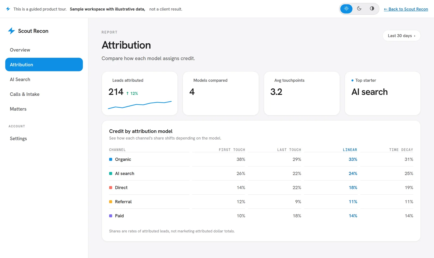Image resolution: width=434 pixels, height=258 pixels.
Task: Select Attribution in the sidebar
Action: click(x=44, y=64)
